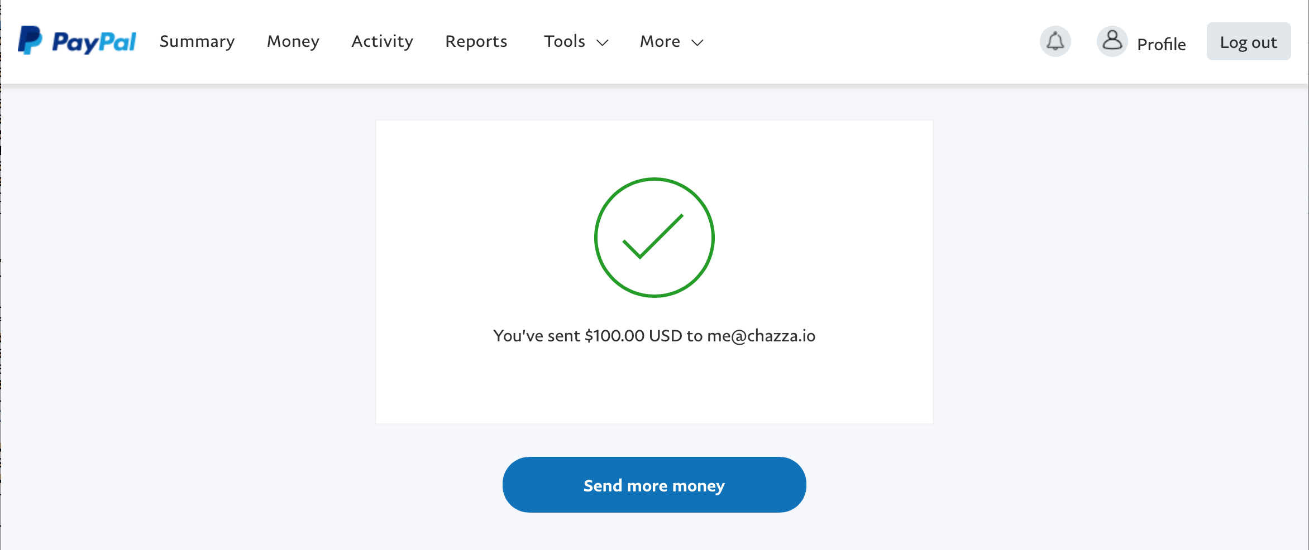
Task: Click the Profile link
Action: [1161, 44]
